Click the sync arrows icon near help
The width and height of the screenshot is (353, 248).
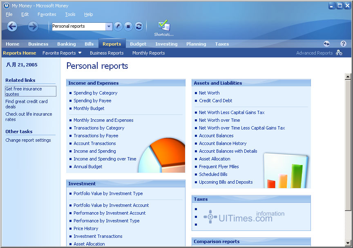pos(327,44)
